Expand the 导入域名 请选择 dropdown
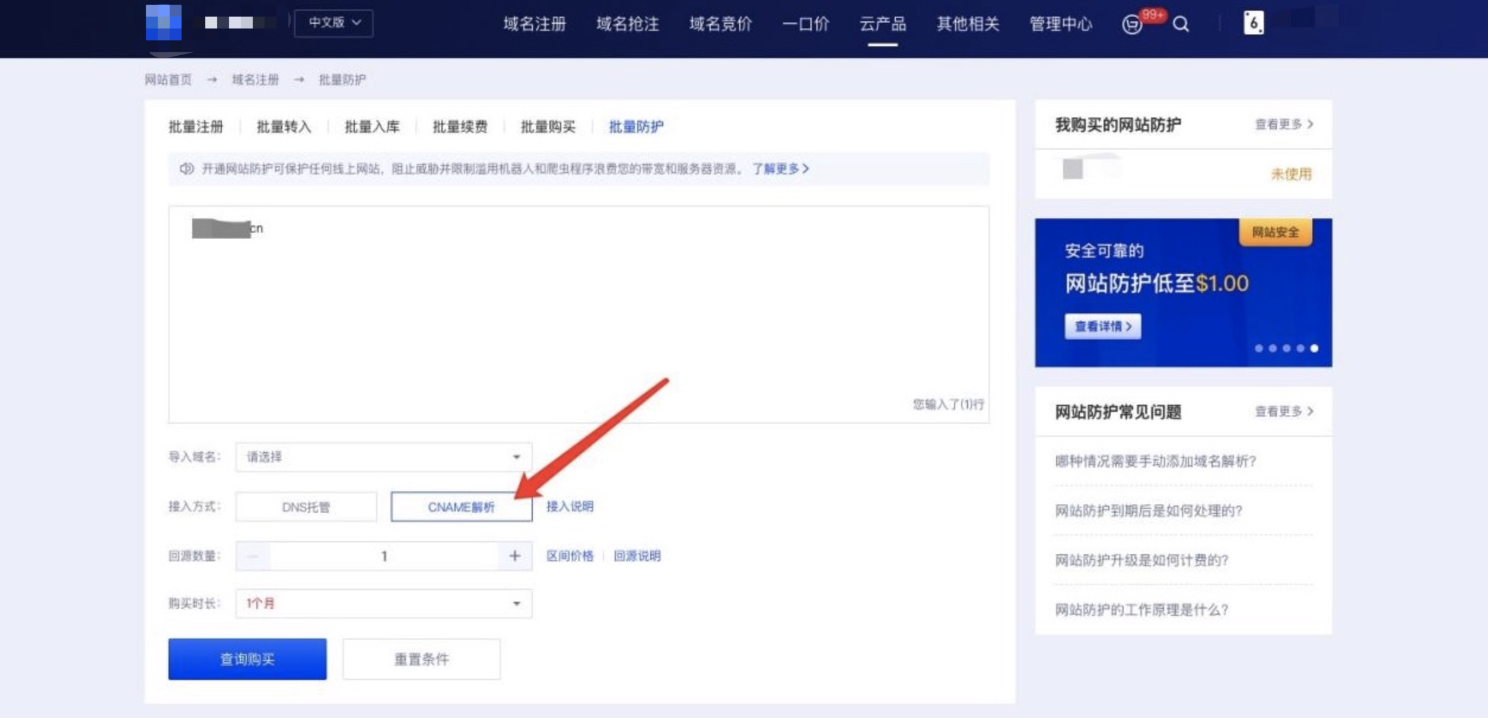Image resolution: width=1488 pixels, height=718 pixels. [383, 457]
